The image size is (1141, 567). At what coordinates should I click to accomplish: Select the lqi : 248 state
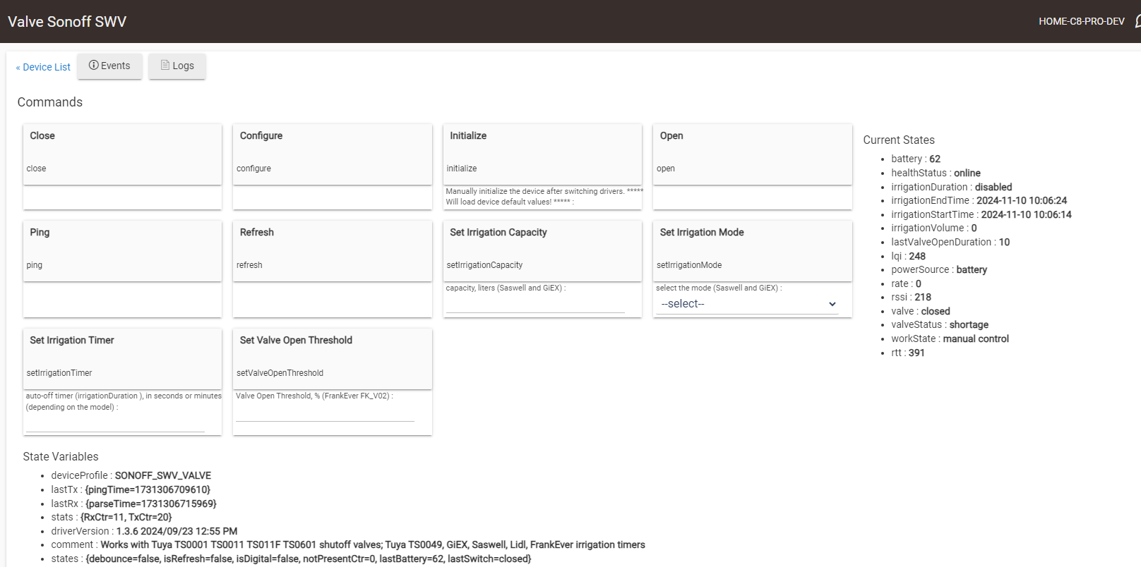pos(908,256)
